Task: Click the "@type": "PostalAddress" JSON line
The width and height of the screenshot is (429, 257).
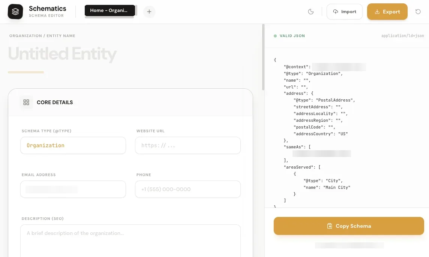Action: (324, 100)
